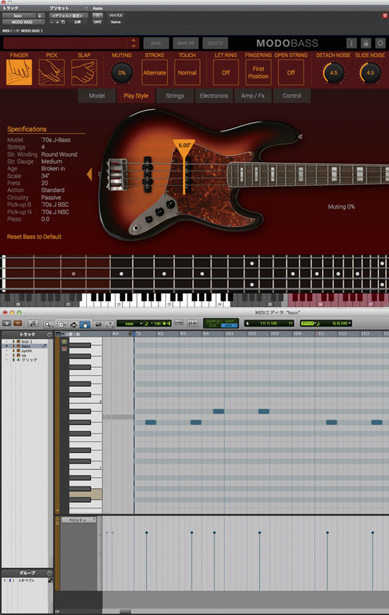Open the groups list menu arrow

pyautogui.click(x=49, y=573)
